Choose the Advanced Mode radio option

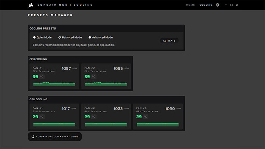90,38
